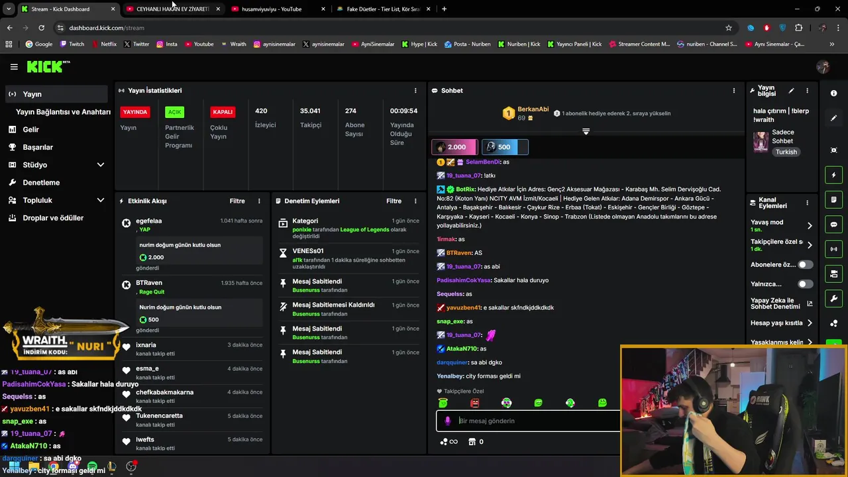This screenshot has height=477, width=848.
Task: Toggle the broadcast signal panel icon
Action: 833,249
